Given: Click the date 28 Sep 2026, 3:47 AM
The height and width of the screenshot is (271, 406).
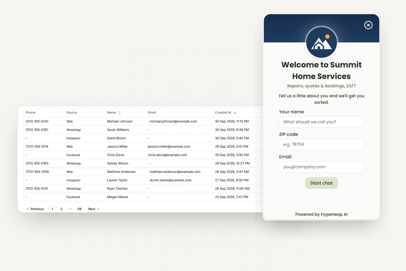Looking at the screenshot, I should point(232,172).
